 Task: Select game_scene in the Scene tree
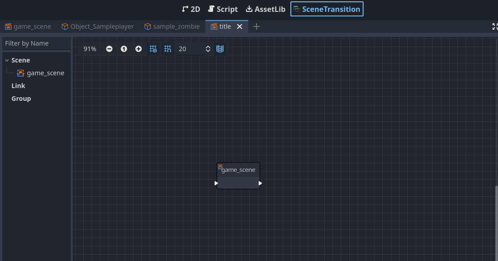pos(45,73)
